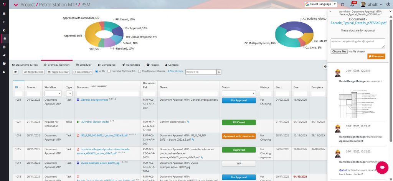
Task: Open the pink chat bubble button
Action: 382,168
